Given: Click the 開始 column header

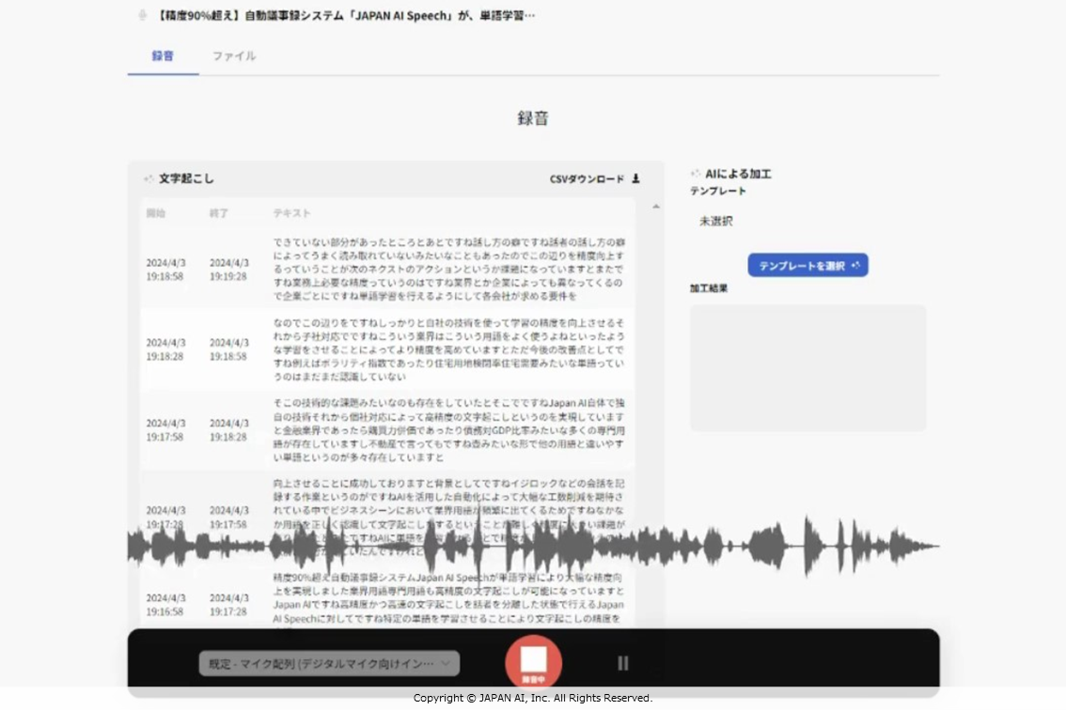Looking at the screenshot, I should click(156, 213).
